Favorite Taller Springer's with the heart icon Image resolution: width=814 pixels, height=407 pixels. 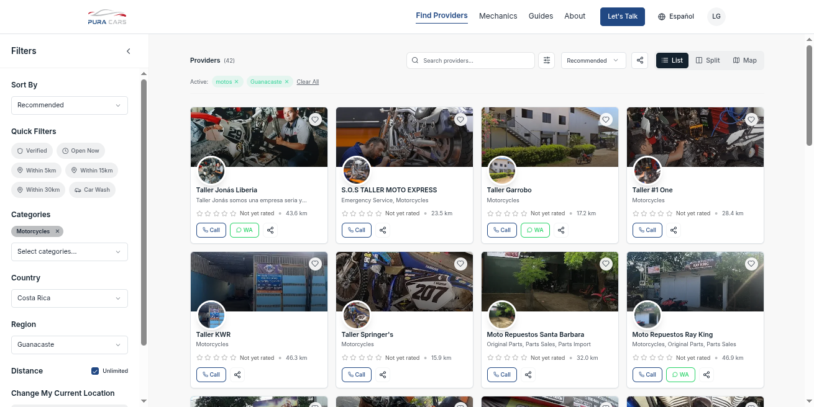[460, 264]
